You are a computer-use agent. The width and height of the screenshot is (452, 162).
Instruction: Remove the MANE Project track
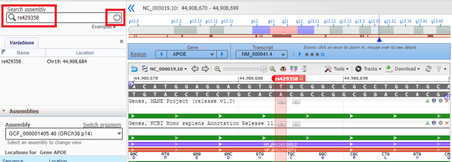point(447,101)
